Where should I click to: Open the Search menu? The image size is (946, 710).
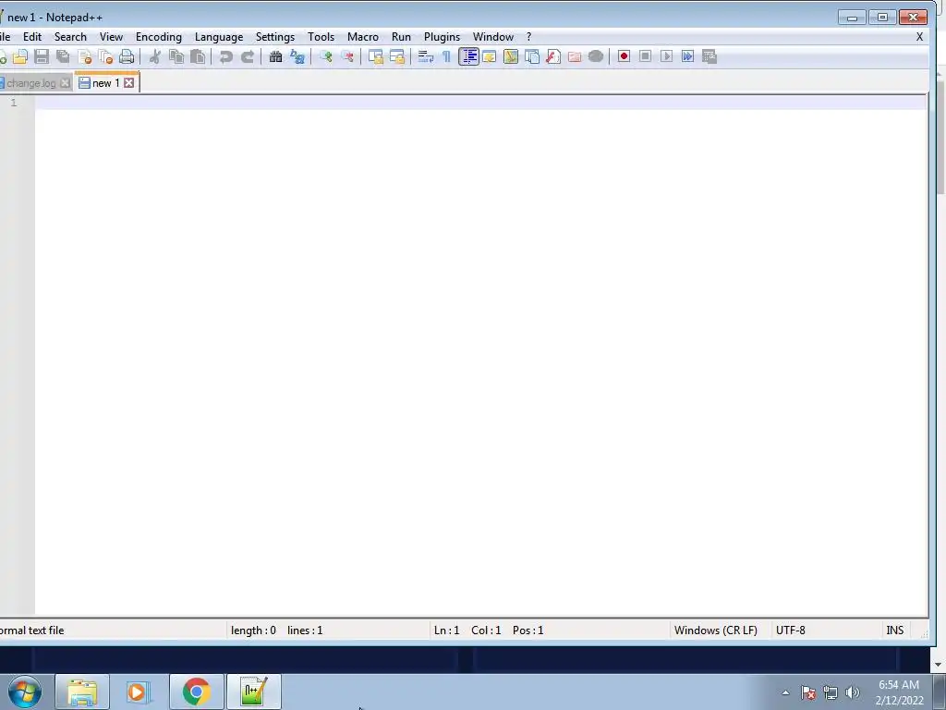[x=70, y=37]
